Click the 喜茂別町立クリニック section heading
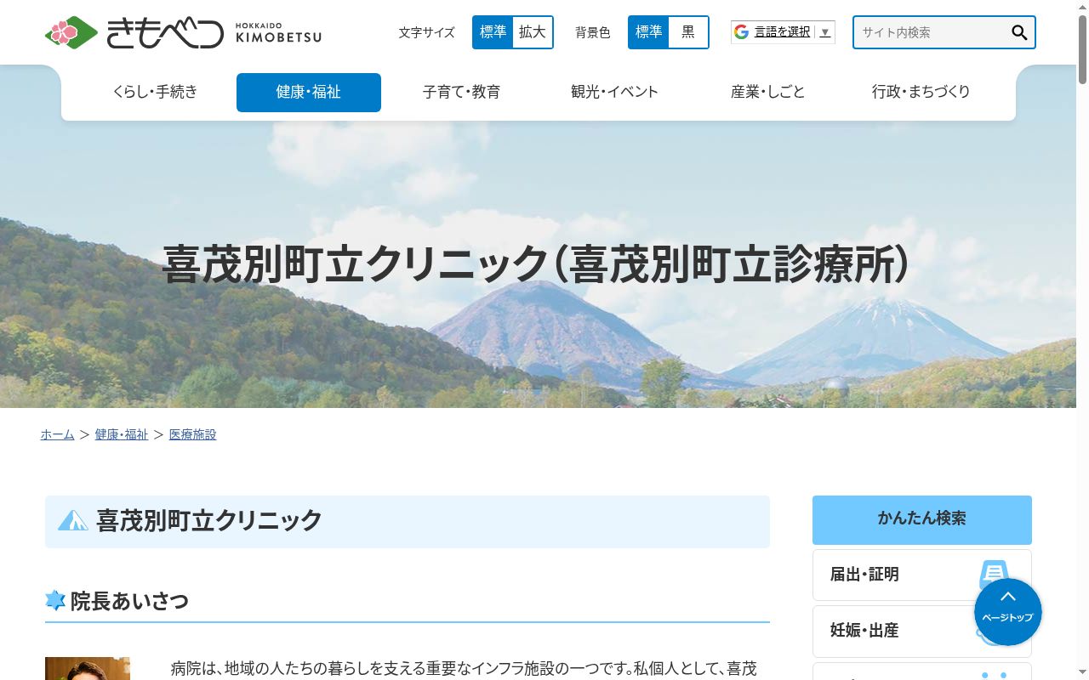The height and width of the screenshot is (680, 1089). pos(209,520)
